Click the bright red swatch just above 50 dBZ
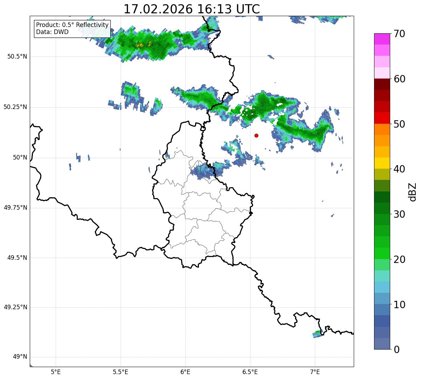Screen dimensions: 421x379 (x=382, y=118)
